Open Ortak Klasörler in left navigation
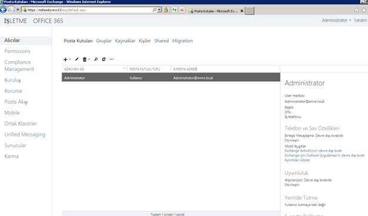368x216 pixels. [21, 124]
